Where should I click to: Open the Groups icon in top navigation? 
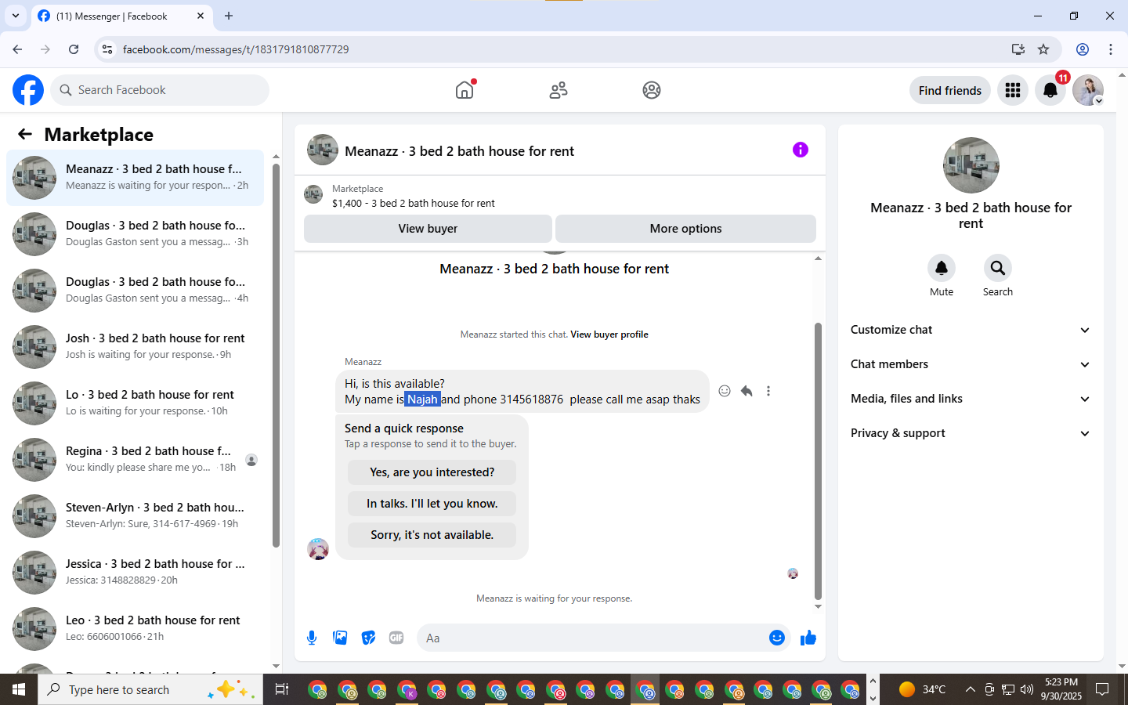coord(652,90)
